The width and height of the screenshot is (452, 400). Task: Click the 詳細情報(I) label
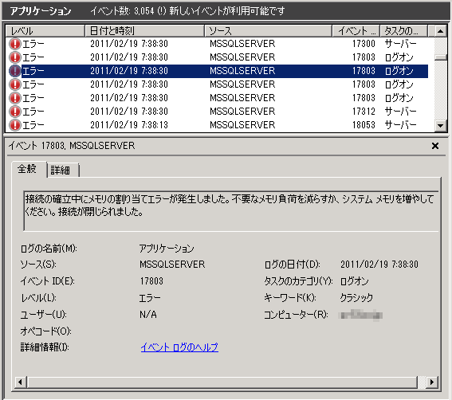45,347
